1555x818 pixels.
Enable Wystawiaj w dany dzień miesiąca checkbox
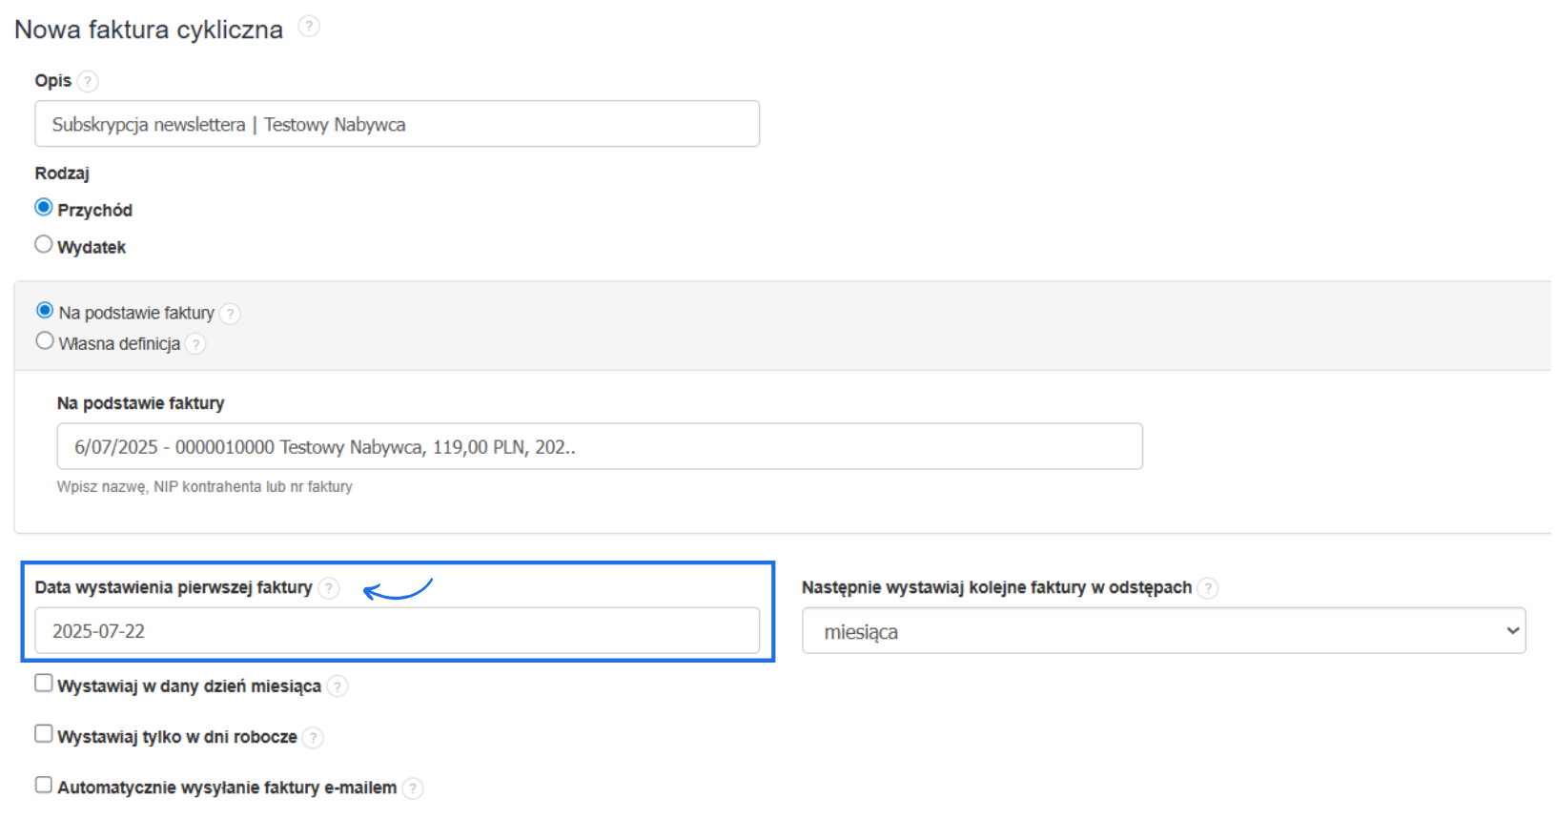(x=44, y=684)
